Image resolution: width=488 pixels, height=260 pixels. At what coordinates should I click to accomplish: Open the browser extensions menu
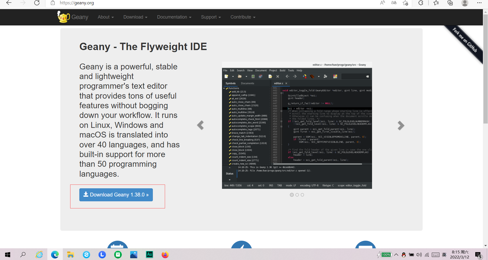click(421, 3)
